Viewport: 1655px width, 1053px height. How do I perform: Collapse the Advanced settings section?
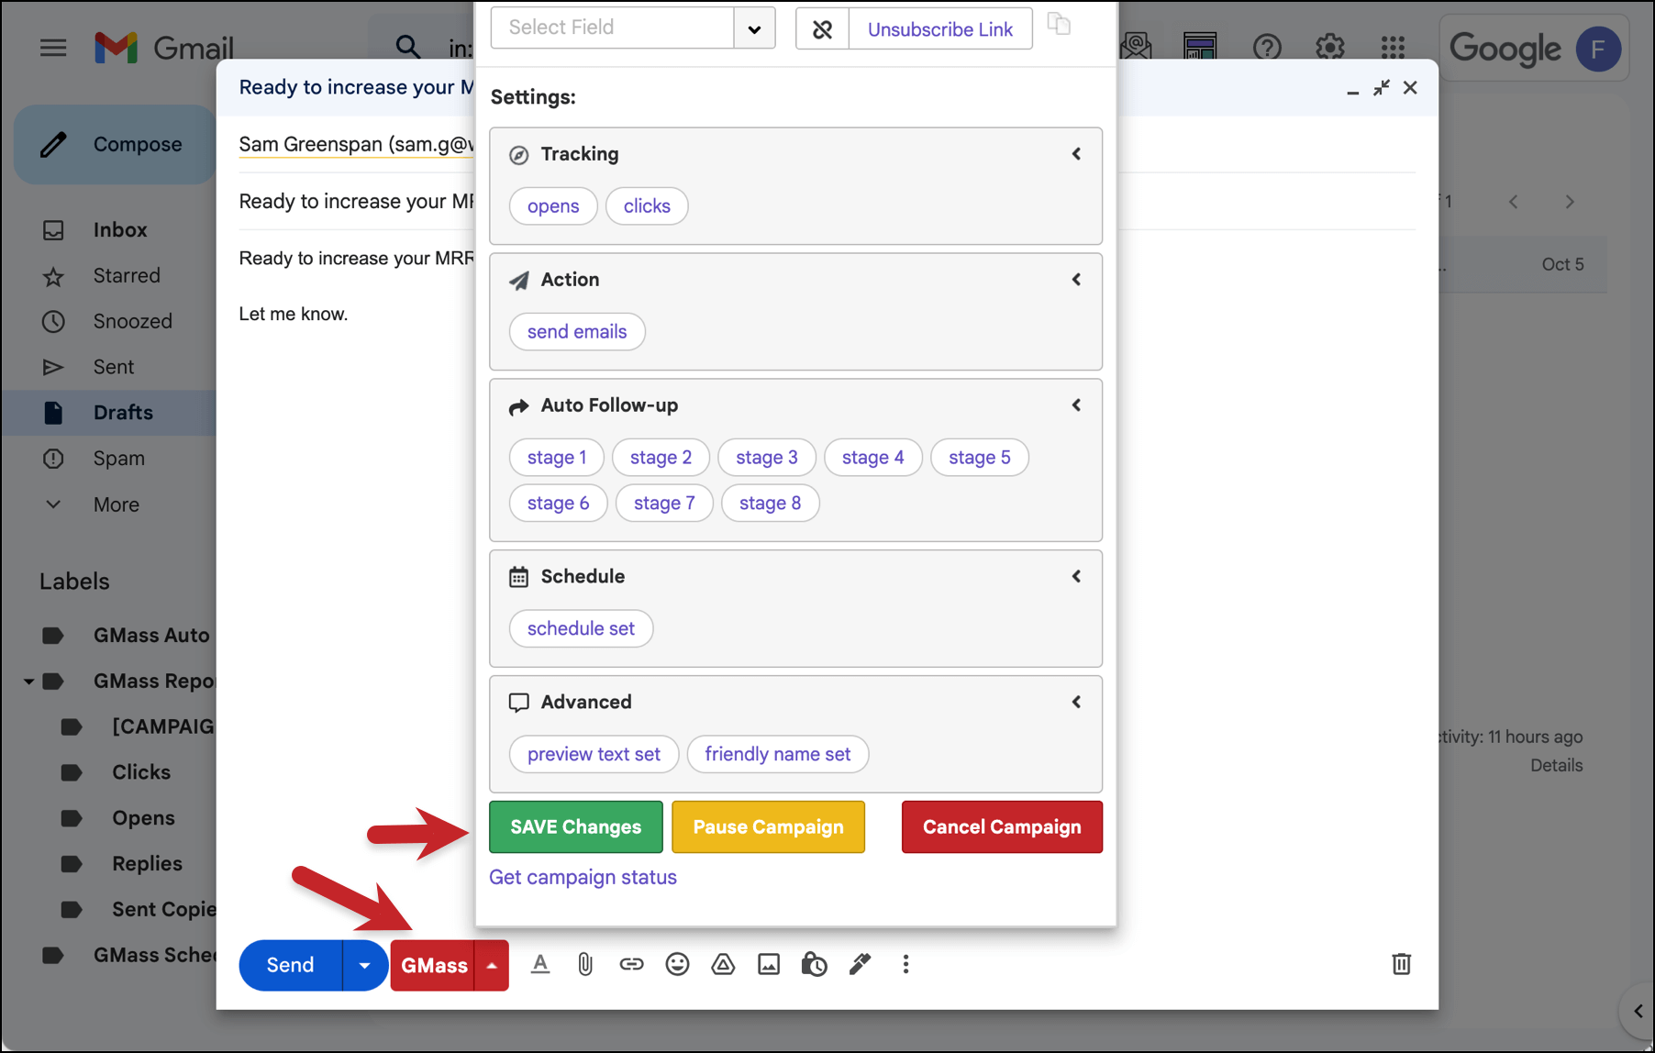point(1076,703)
